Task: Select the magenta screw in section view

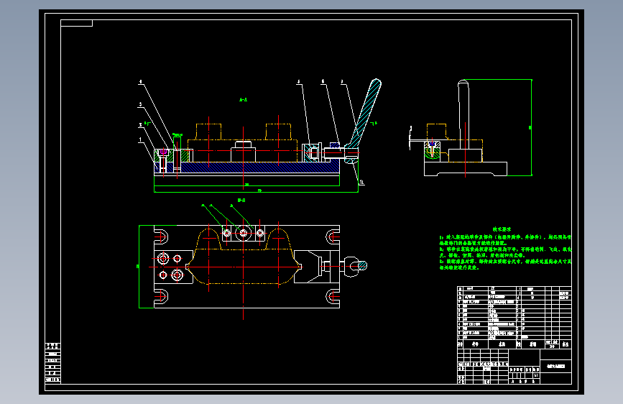Action: click(163, 152)
